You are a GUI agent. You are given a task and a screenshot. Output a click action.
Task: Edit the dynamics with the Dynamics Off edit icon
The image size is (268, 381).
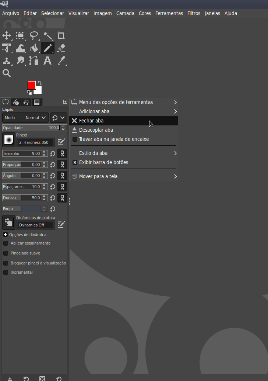point(61,225)
